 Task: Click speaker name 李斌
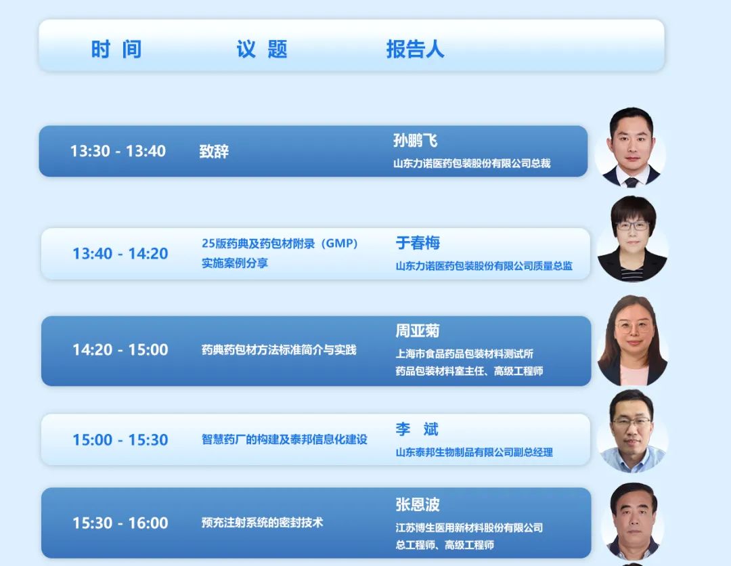pos(417,429)
